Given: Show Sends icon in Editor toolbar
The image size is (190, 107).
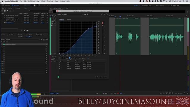Looking at the screenshot, I should pos(55,16).
